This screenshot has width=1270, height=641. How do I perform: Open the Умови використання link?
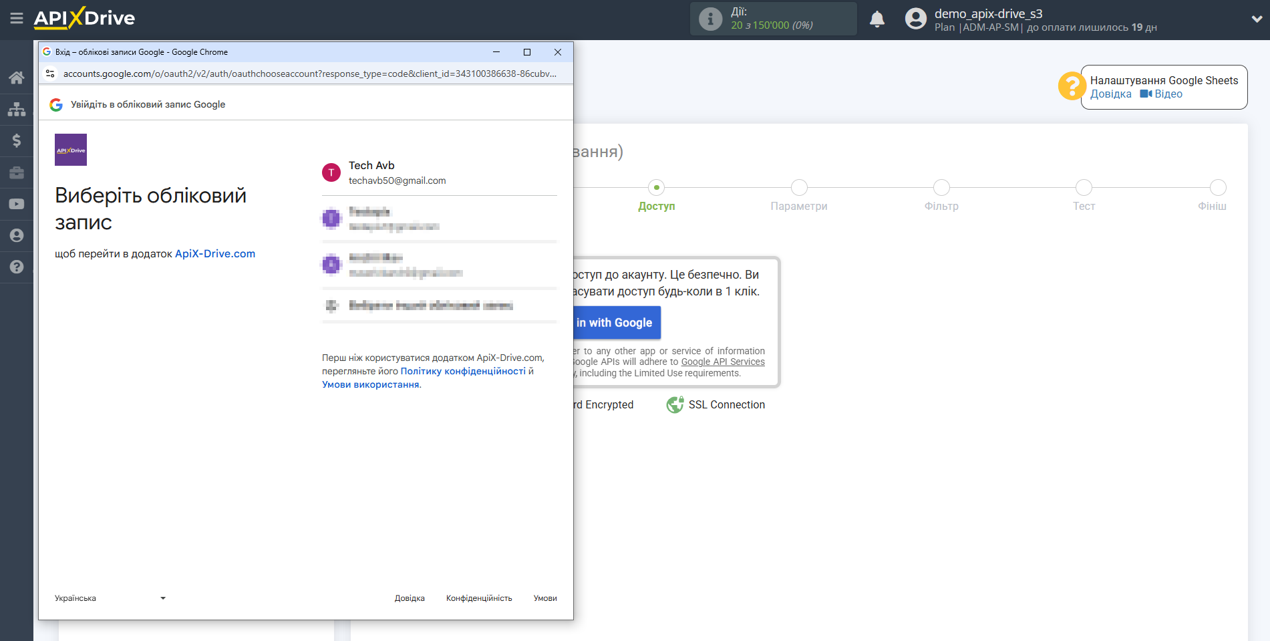point(371,384)
